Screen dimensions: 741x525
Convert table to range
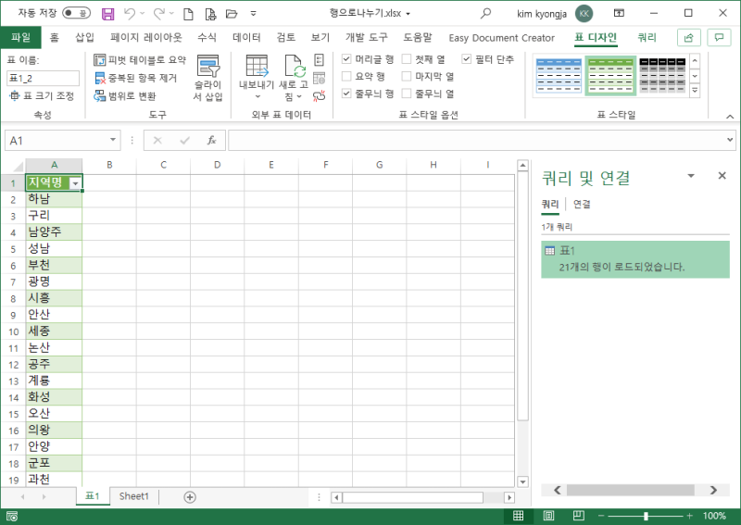pyautogui.click(x=125, y=96)
